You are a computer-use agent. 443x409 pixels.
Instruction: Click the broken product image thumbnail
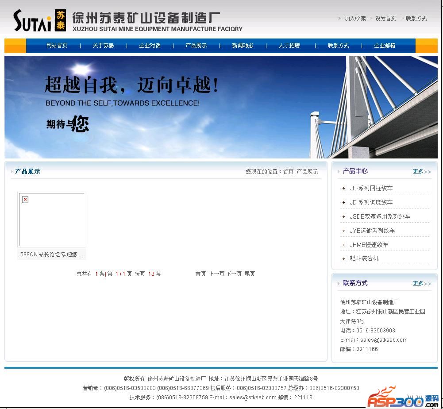coord(52,220)
